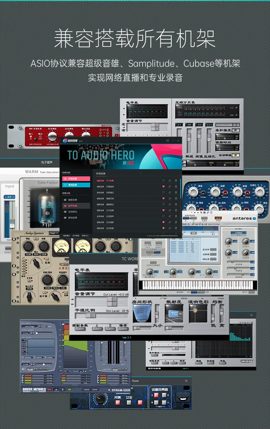The image size is (270, 429).
Task: Open 主持旁白 category
Action: (76, 212)
